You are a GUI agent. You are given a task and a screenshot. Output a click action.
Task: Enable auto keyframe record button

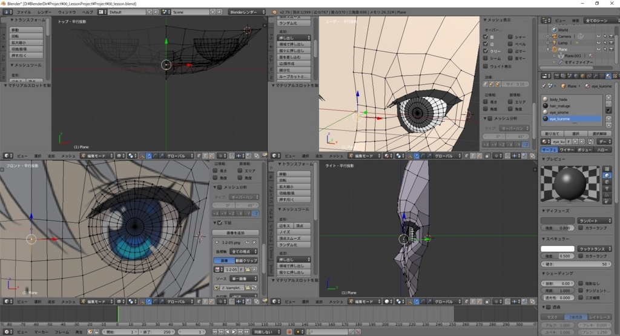[x=289, y=332]
